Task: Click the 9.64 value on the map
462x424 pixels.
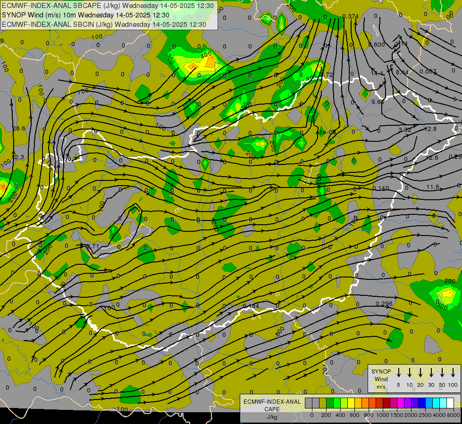Action: coord(378,102)
